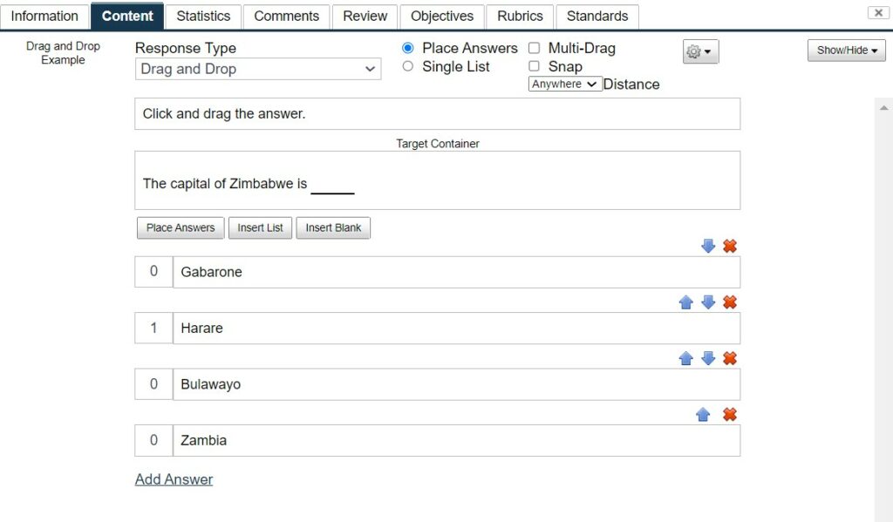This screenshot has width=893, height=522.
Task: Edit the score field for Gabarone
Action: click(153, 272)
